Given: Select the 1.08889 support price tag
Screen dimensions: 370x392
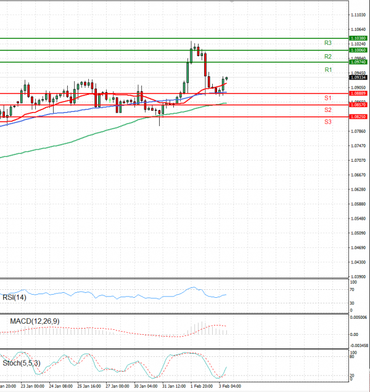Looking at the screenshot, I should 358,94.
